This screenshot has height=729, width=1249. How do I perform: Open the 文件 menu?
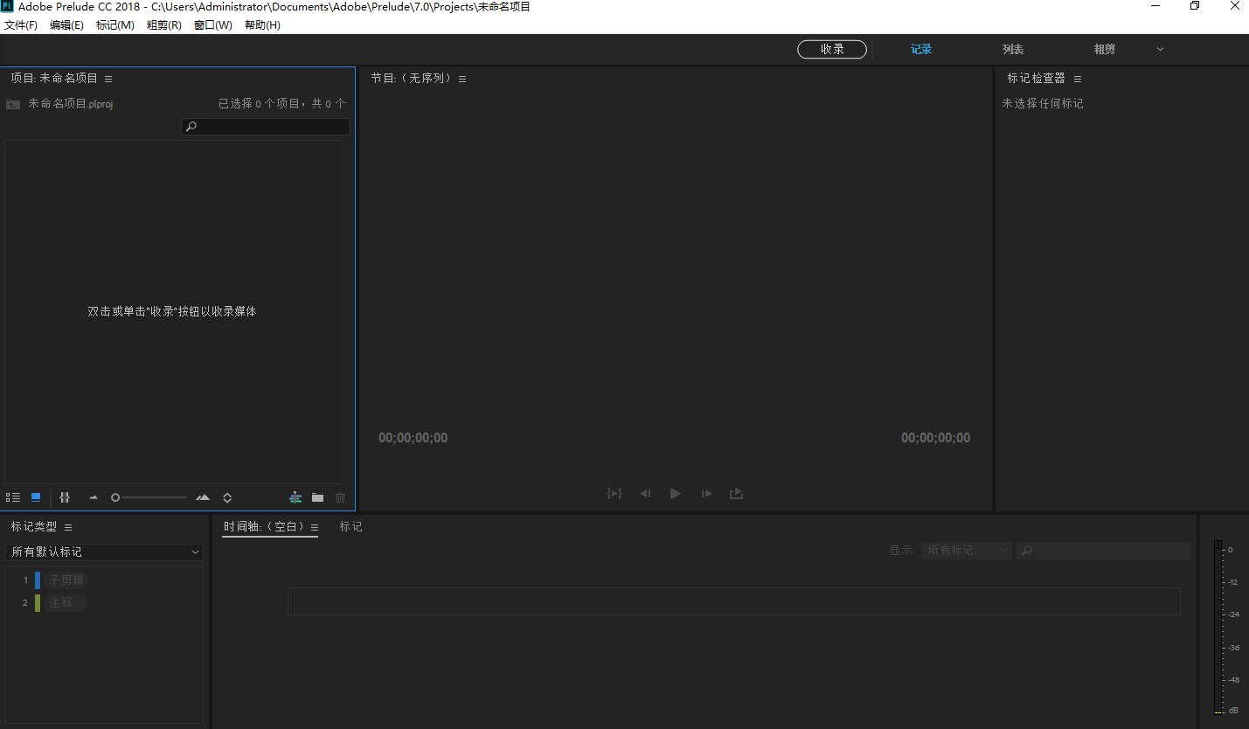[21, 24]
